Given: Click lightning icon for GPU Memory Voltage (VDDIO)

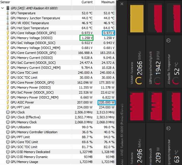Looking at the screenshot, I should (8, 38).
